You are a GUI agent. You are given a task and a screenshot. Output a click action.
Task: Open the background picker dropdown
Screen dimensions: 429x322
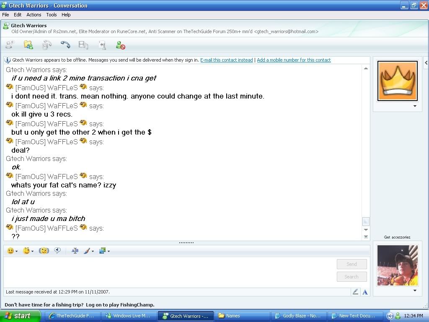pos(109,252)
